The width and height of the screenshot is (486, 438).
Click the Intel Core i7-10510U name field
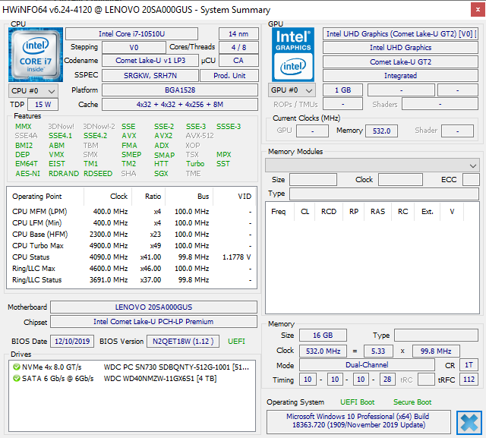[131, 33]
